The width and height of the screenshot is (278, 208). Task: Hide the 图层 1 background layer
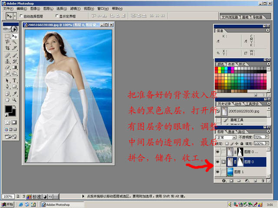pos(218,172)
